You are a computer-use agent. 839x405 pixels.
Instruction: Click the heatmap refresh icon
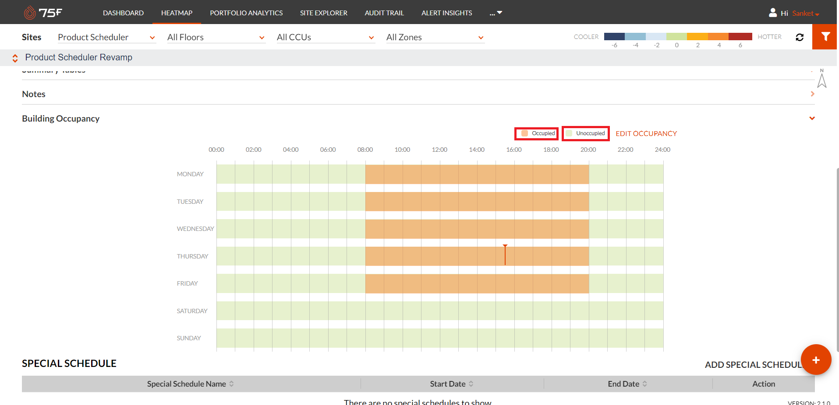click(x=800, y=37)
